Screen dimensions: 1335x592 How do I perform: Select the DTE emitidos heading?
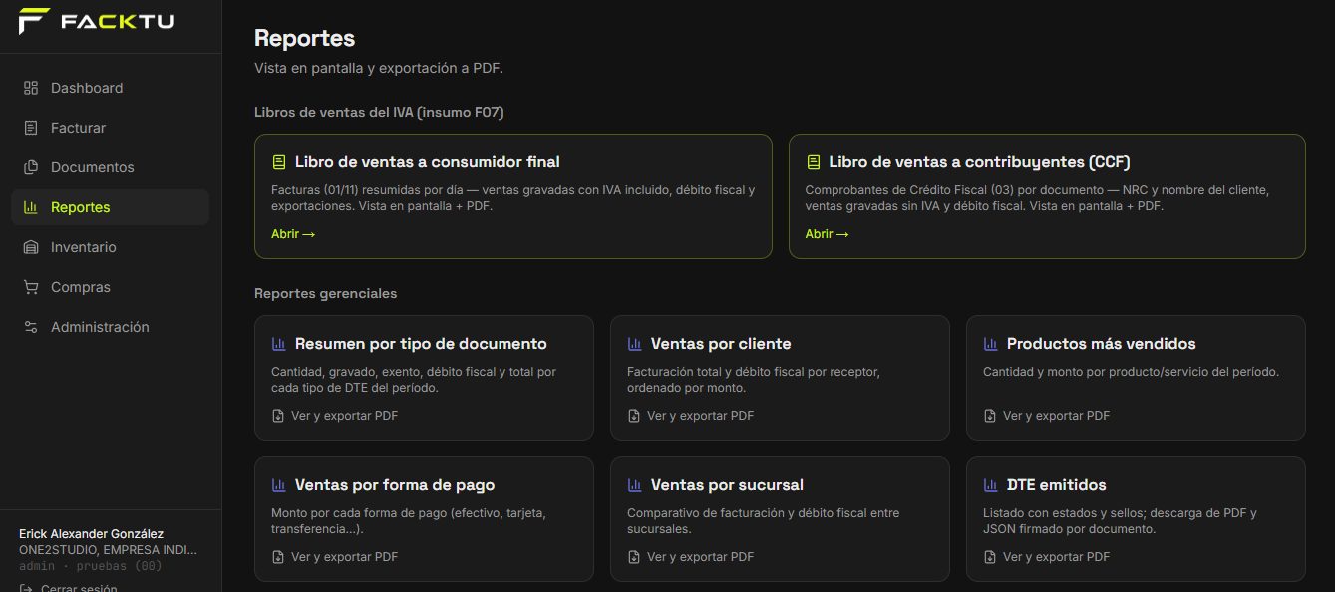(1057, 485)
